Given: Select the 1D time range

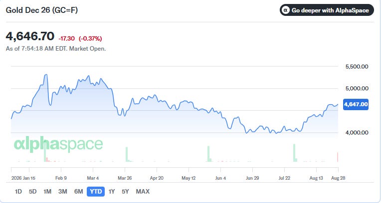Looking at the screenshot, I should point(18,192).
